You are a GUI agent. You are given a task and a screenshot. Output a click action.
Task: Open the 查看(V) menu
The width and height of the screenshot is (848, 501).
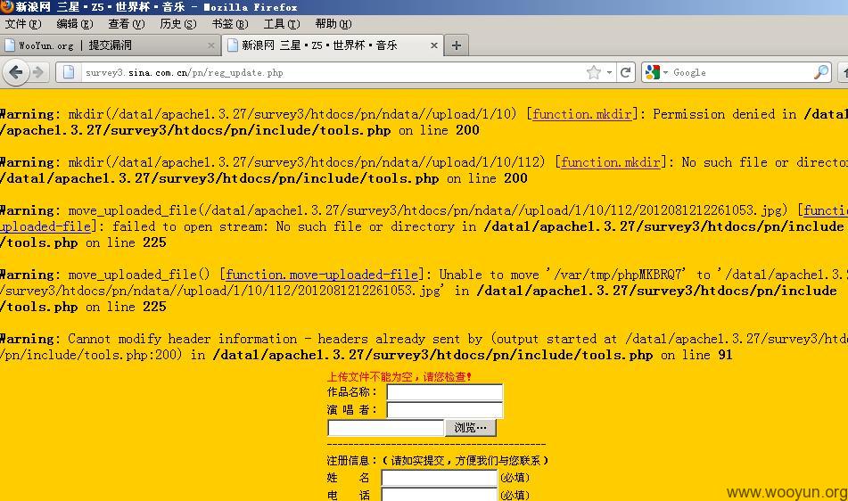tap(126, 24)
